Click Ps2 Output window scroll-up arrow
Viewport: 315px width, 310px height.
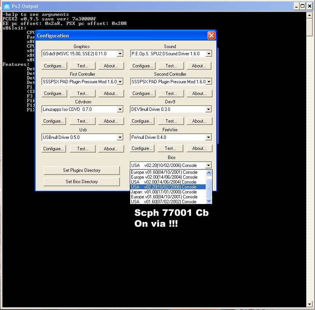coord(309,16)
